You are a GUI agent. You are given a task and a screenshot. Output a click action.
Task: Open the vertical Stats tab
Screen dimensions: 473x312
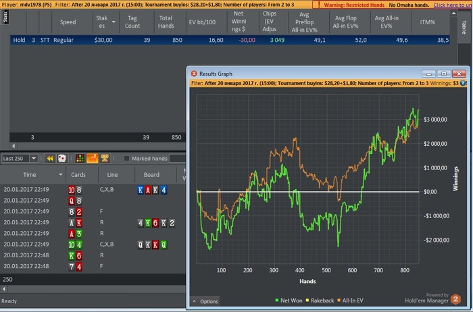[x=5, y=17]
